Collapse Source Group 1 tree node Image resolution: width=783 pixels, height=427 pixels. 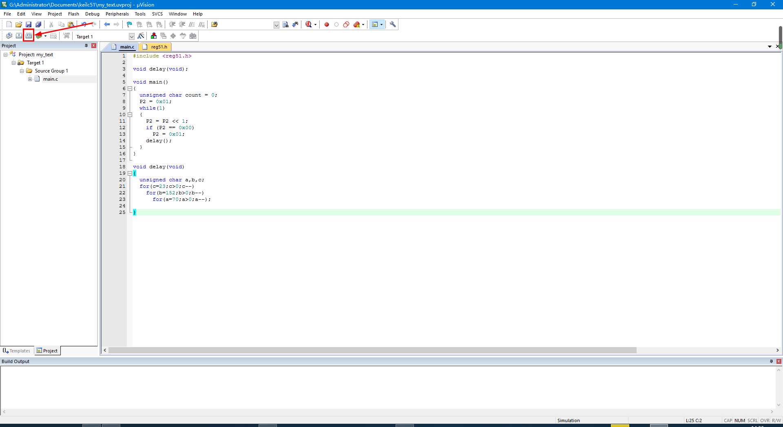pos(22,71)
